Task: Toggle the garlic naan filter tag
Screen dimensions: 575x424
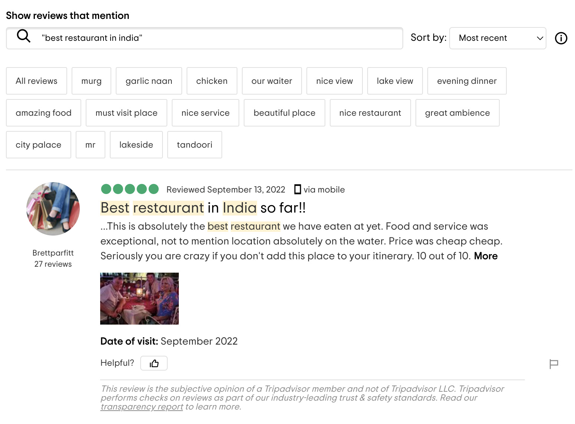Action: [149, 81]
